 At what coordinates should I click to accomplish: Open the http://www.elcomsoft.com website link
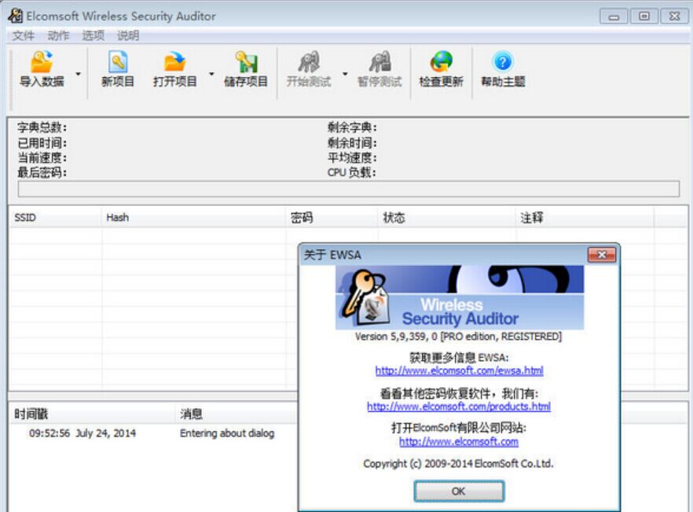tap(459, 442)
